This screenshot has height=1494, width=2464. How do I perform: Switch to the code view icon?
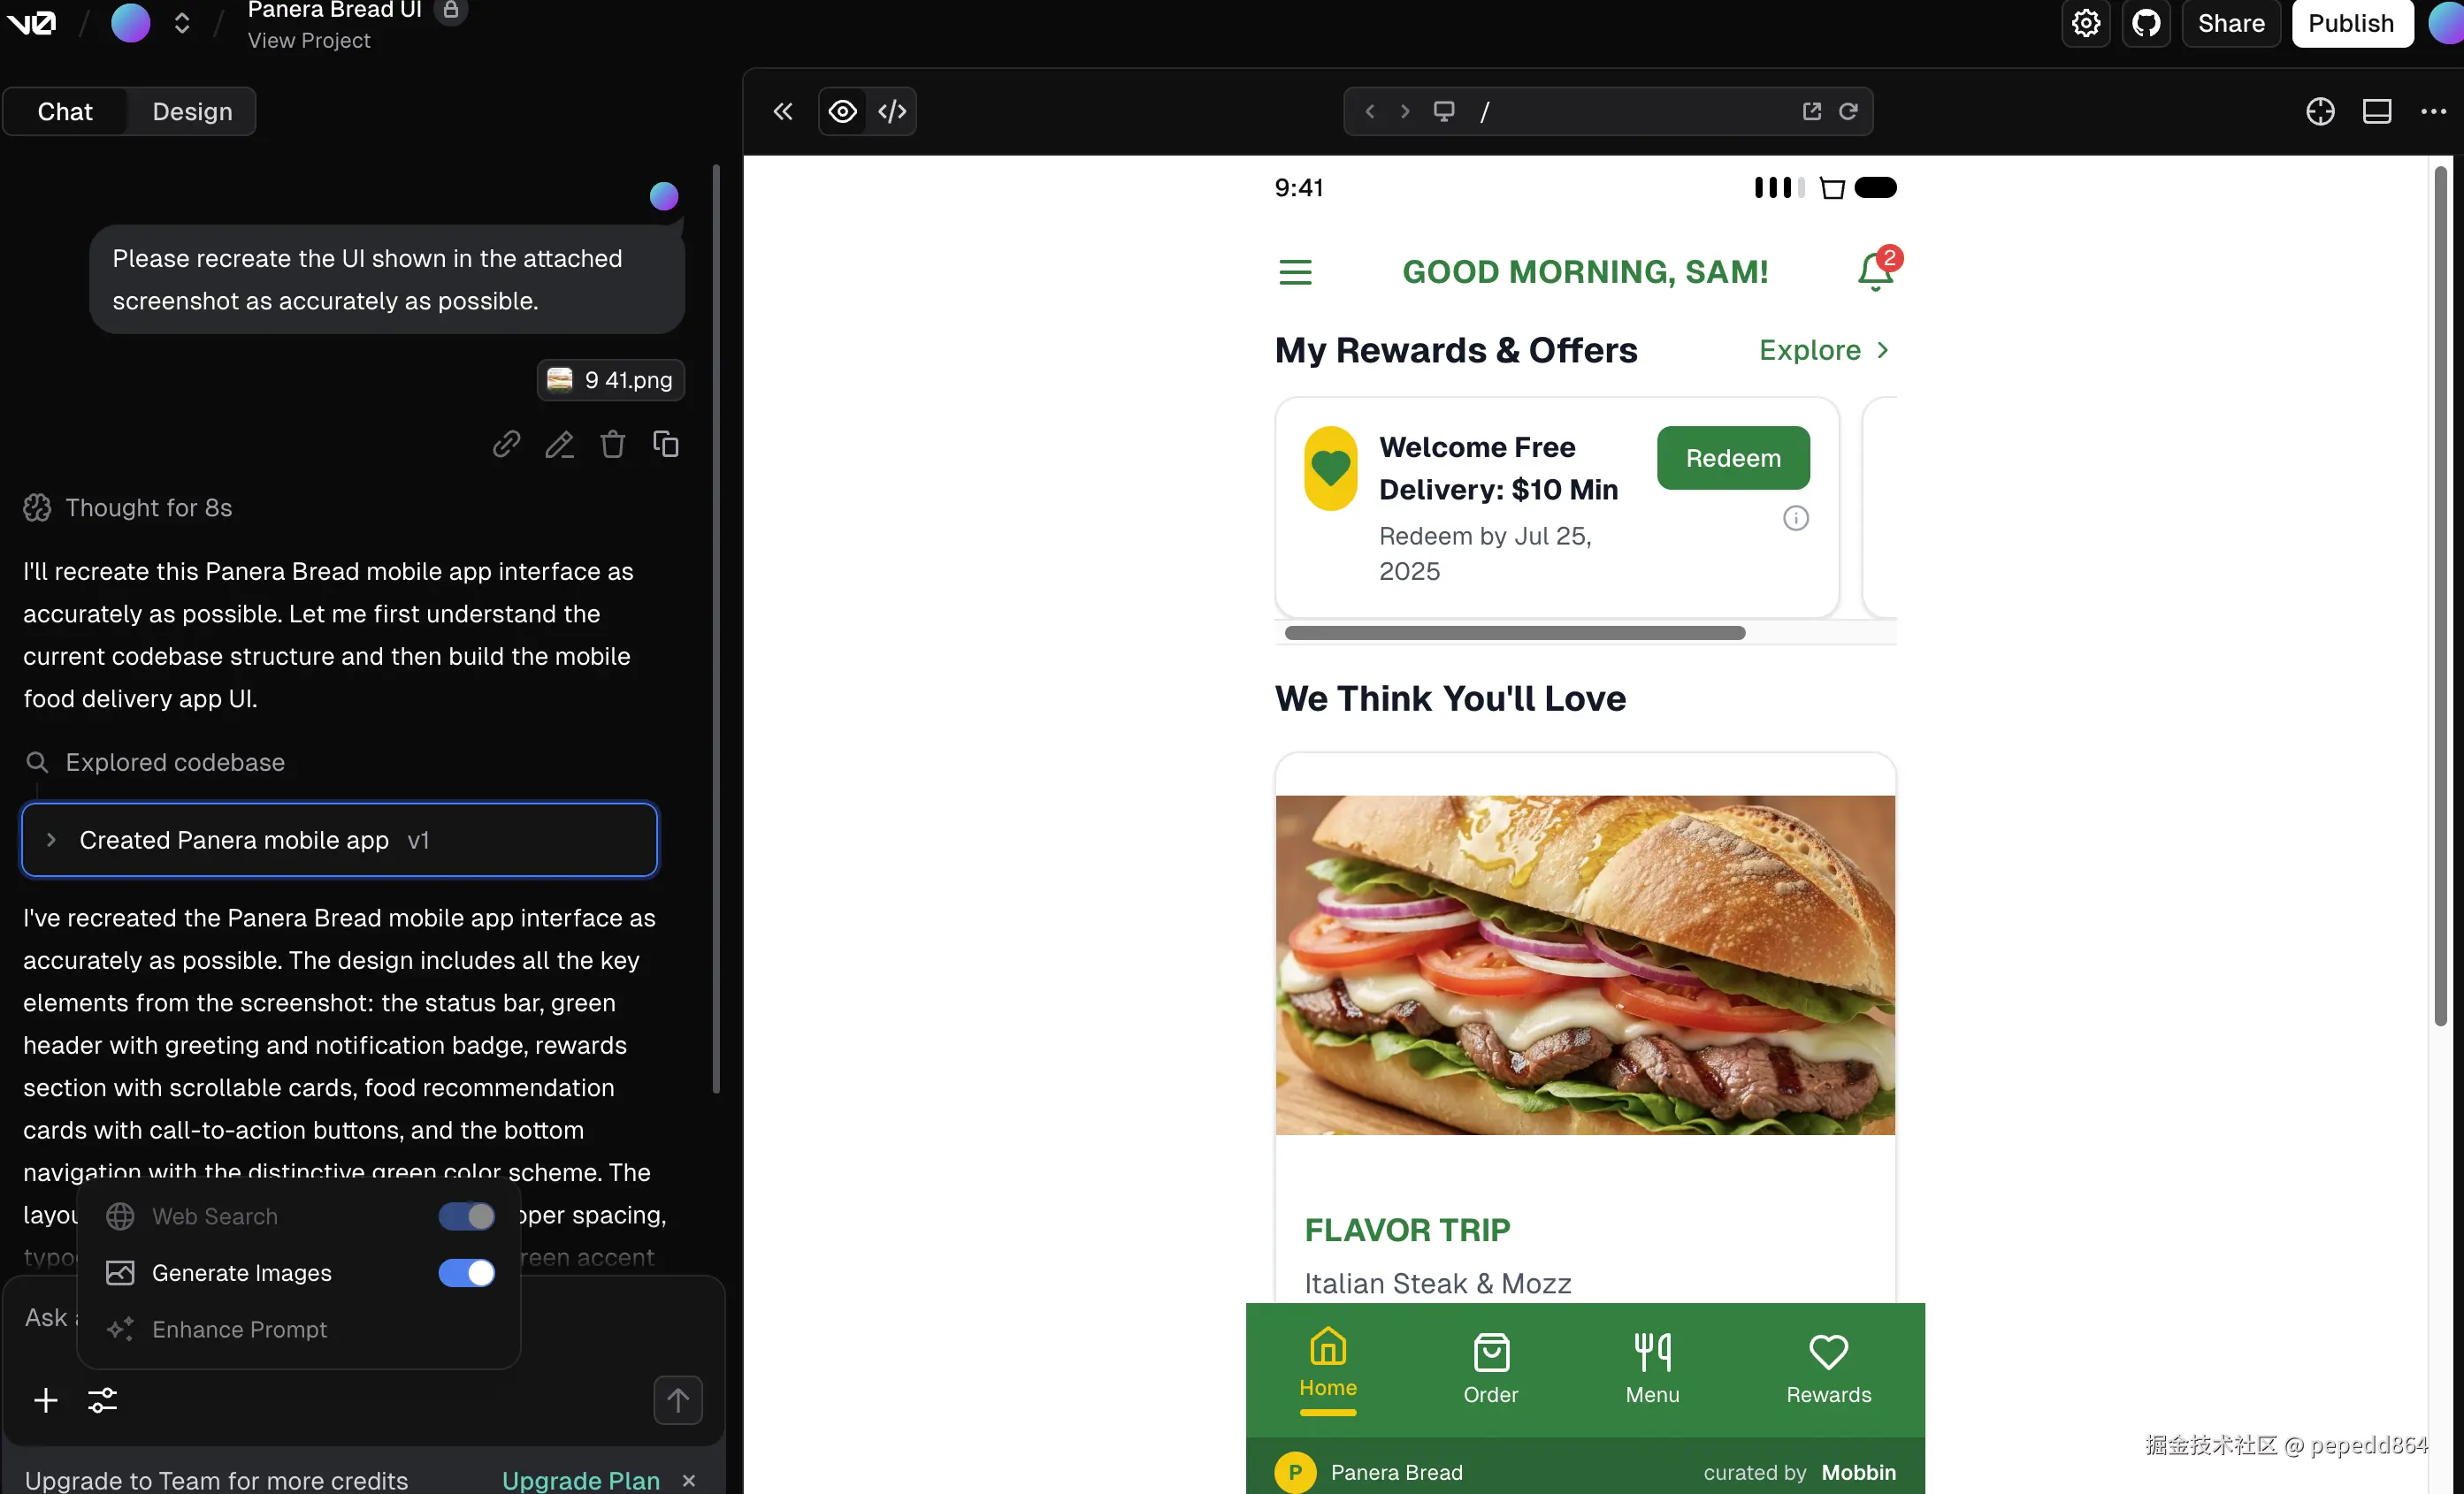[891, 111]
